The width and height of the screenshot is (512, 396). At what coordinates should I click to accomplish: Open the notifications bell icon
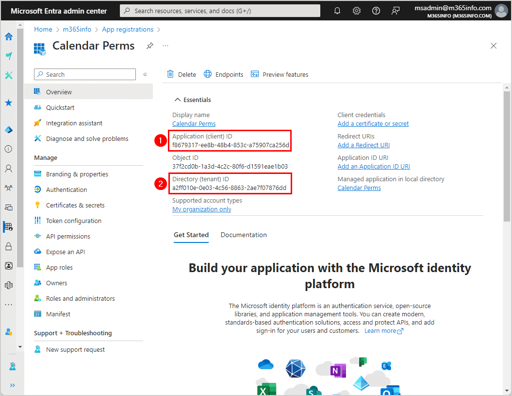click(x=337, y=11)
